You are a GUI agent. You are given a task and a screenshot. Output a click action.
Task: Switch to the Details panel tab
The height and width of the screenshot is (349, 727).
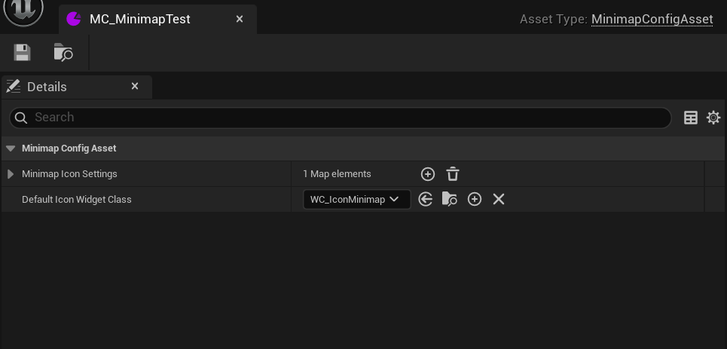[47, 87]
